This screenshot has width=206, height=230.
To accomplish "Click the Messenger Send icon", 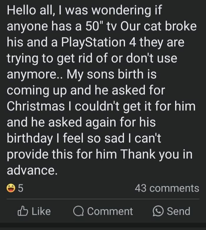I will [x=158, y=211].
